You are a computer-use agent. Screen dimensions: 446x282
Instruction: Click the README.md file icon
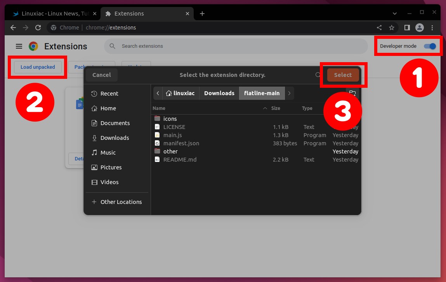(157, 159)
